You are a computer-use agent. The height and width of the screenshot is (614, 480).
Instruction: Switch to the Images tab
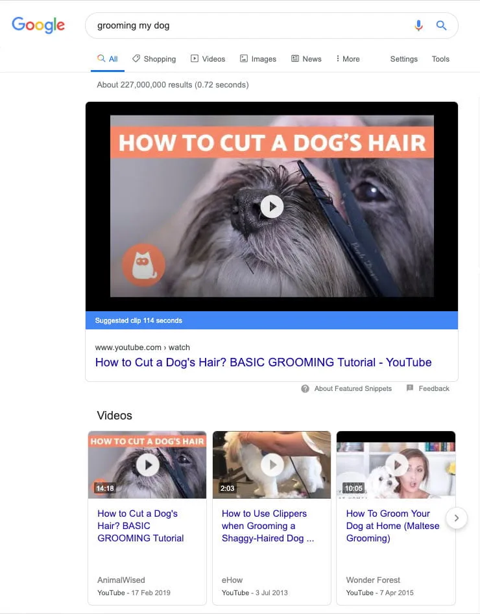[x=258, y=59]
